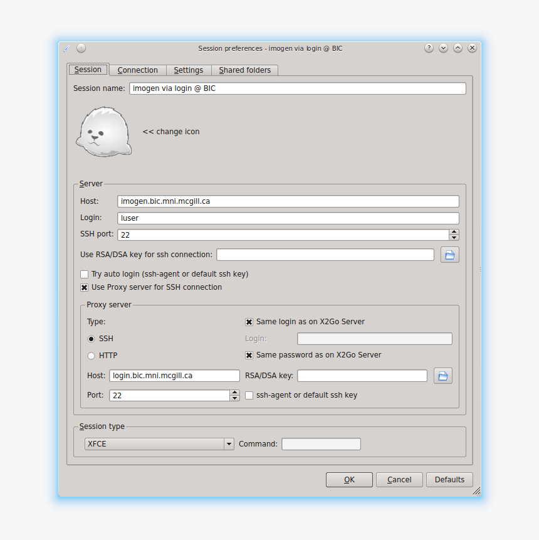The height and width of the screenshot is (540, 539).
Task: Click the resize grip at bottom-right corner
Action: tap(476, 492)
